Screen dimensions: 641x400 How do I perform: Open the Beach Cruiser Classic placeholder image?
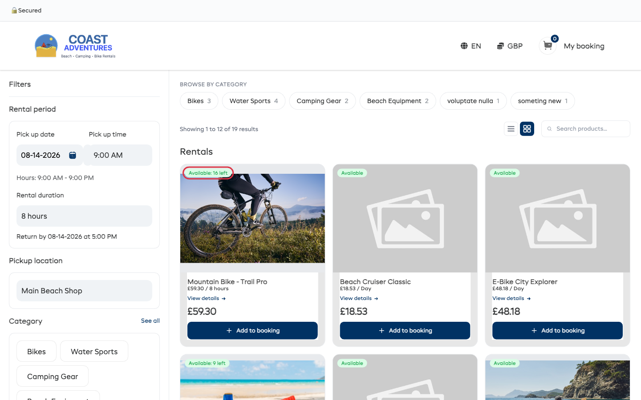(x=405, y=218)
